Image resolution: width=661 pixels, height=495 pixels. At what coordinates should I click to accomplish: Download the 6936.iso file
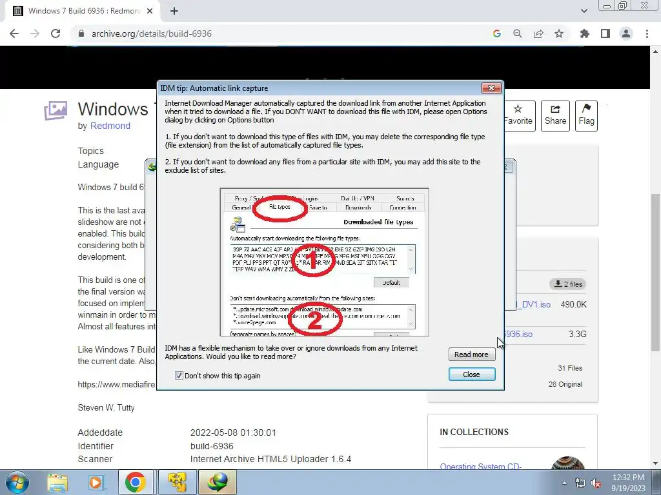click(x=519, y=335)
